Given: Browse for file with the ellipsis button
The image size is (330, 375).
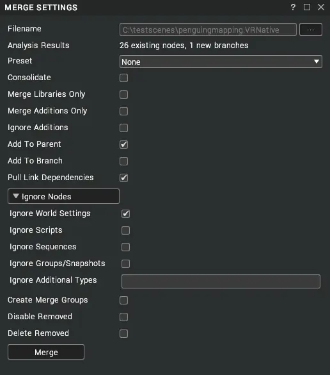Looking at the screenshot, I should (x=311, y=29).
